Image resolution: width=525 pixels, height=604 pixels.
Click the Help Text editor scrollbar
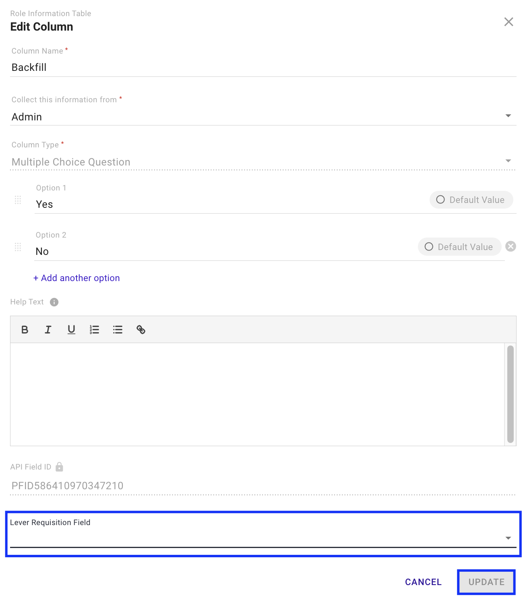[510, 394]
